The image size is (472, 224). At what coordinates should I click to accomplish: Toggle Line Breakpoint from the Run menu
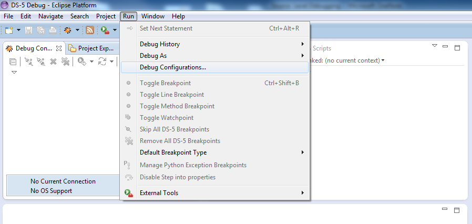click(171, 95)
